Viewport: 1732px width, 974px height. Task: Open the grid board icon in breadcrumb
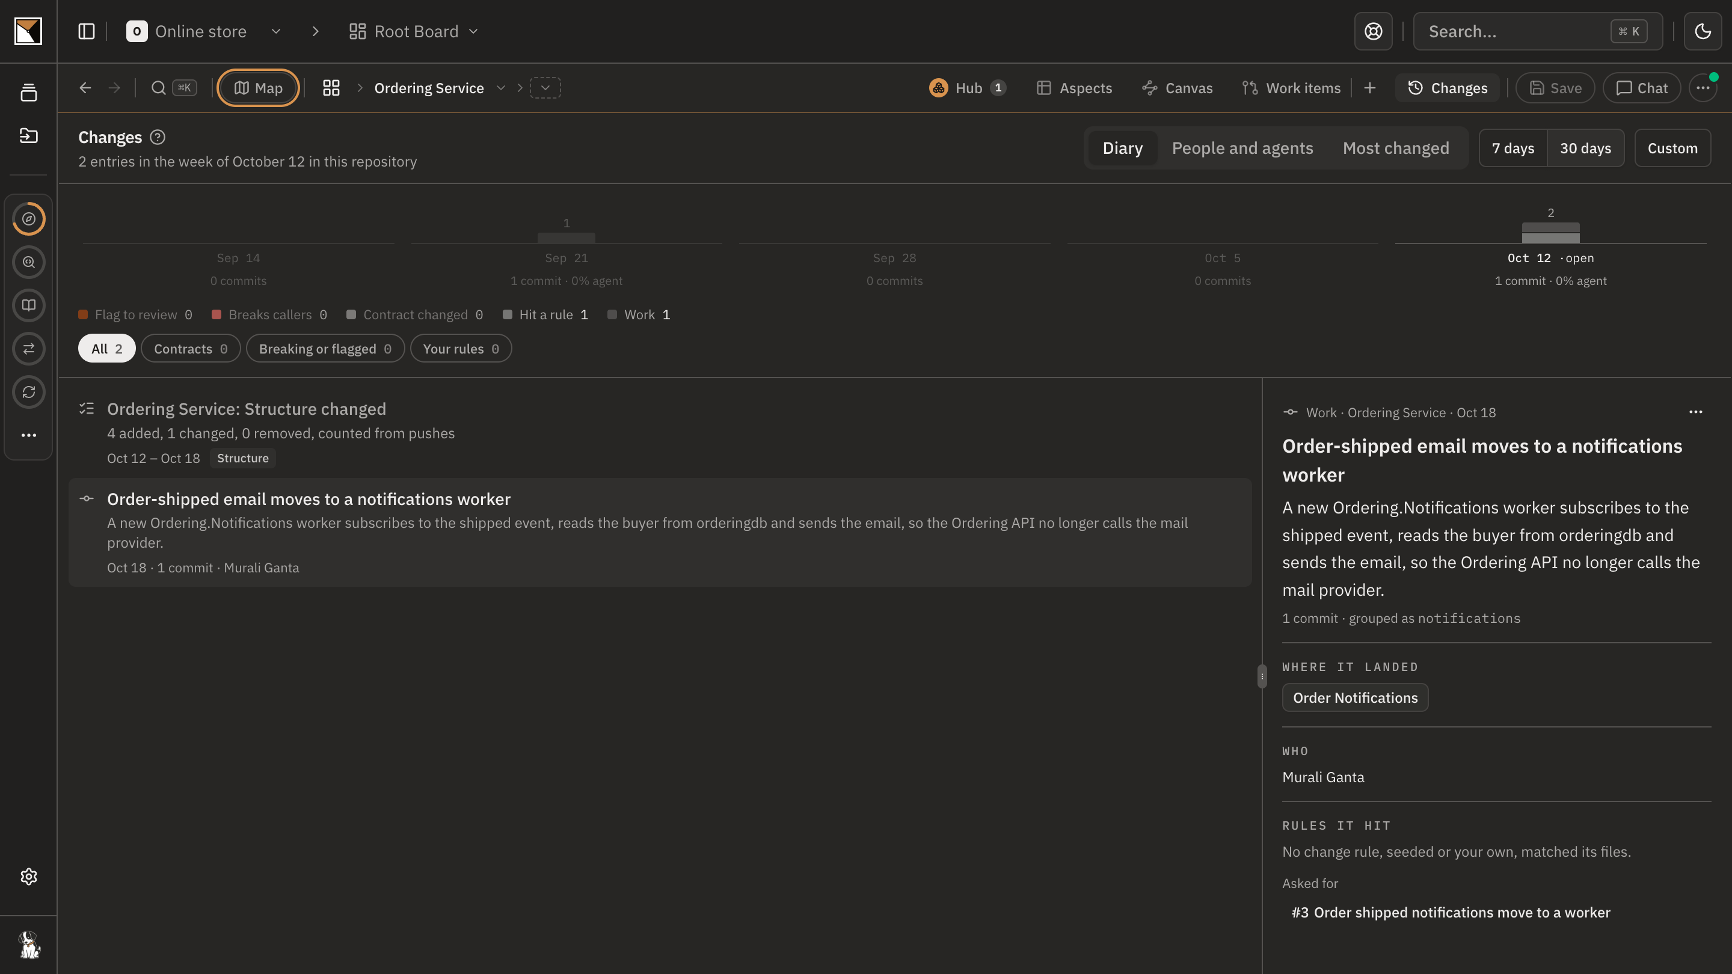331,88
